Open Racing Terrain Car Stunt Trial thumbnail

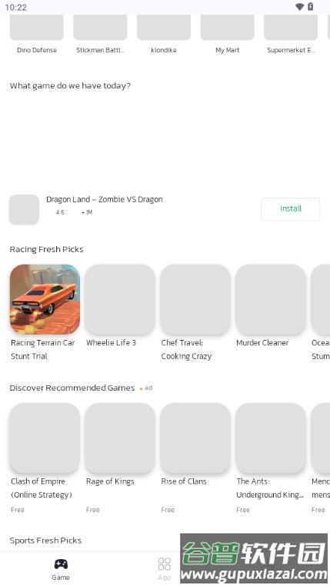(x=45, y=299)
